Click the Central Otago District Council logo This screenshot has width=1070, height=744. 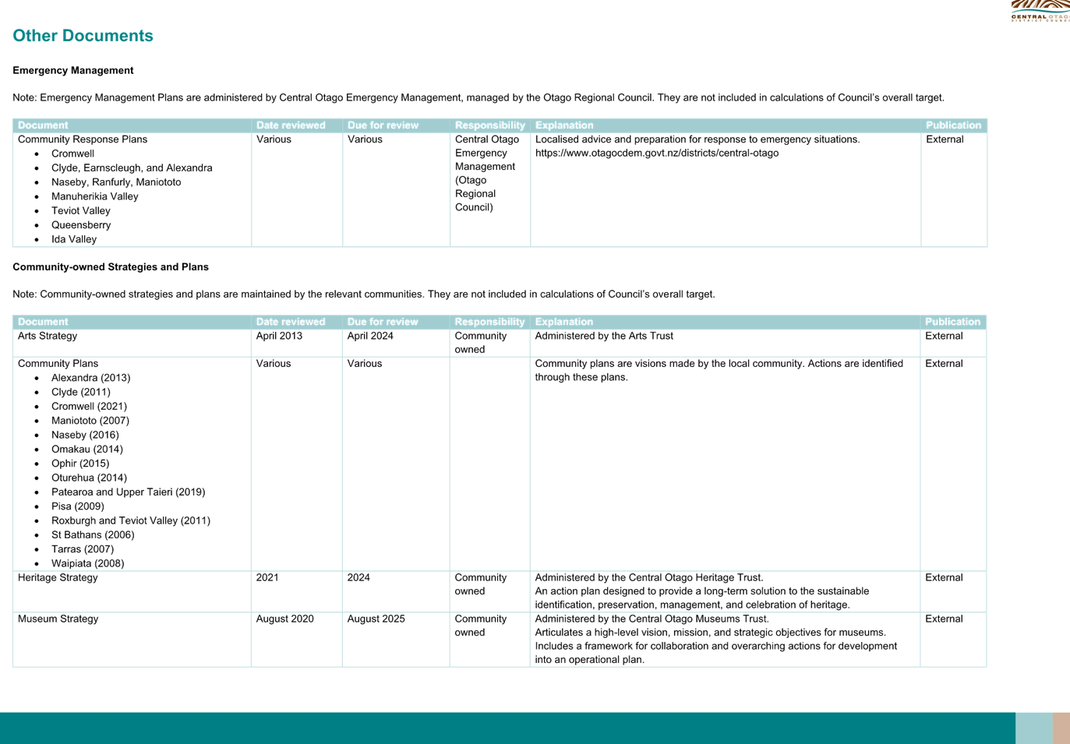(x=1041, y=11)
